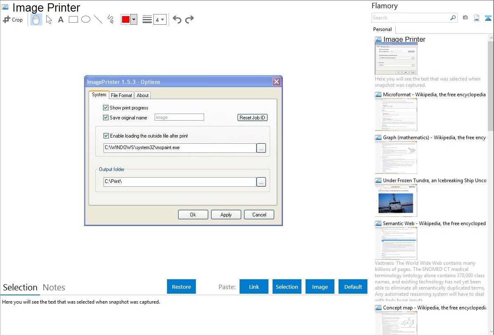Click the Restore button
The height and width of the screenshot is (335, 494).
[x=181, y=287]
